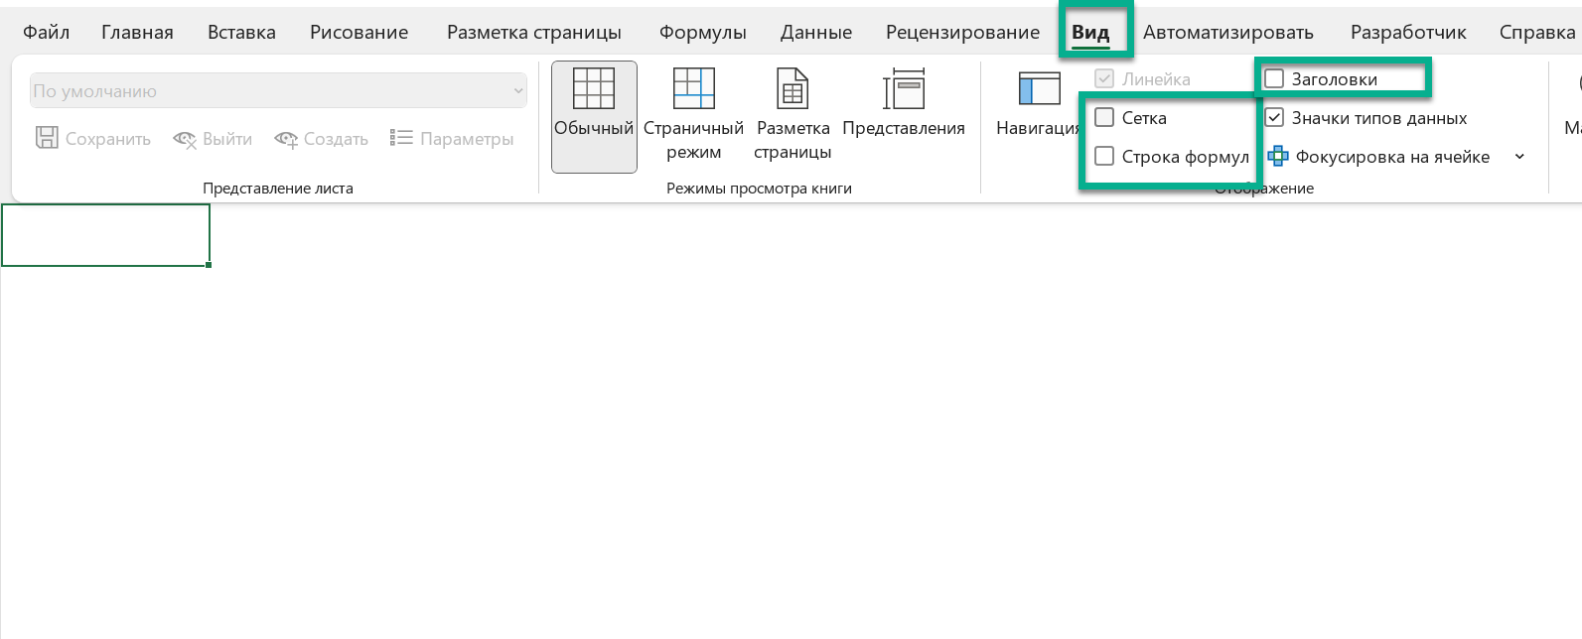The image size is (1582, 639).
Task: Click the Создать sheet view button
Action: [321, 139]
